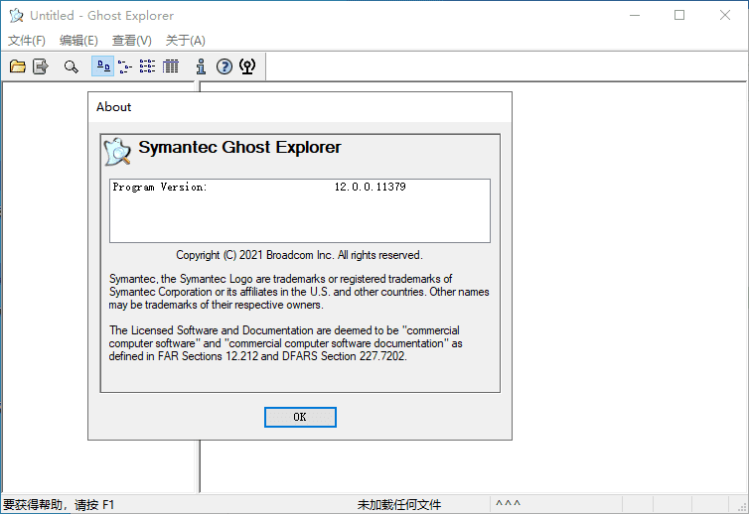Screen dimensions: 749x514
Task: Click the magnifying glass Find icon
Action: (71, 66)
